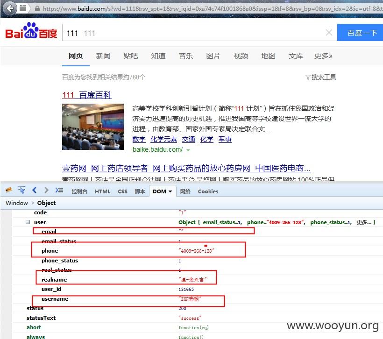
Task: Click the Baidu logo
Action: coord(31,31)
